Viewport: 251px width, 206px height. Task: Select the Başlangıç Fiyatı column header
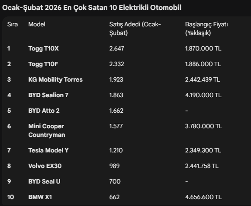(x=206, y=29)
